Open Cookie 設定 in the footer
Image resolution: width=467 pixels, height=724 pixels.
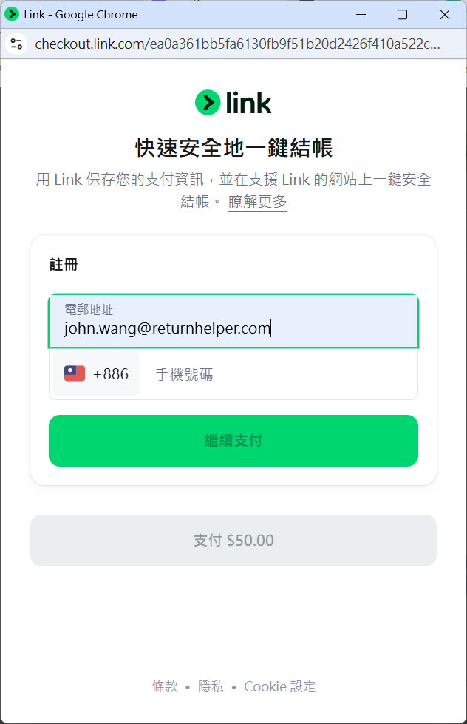[279, 686]
